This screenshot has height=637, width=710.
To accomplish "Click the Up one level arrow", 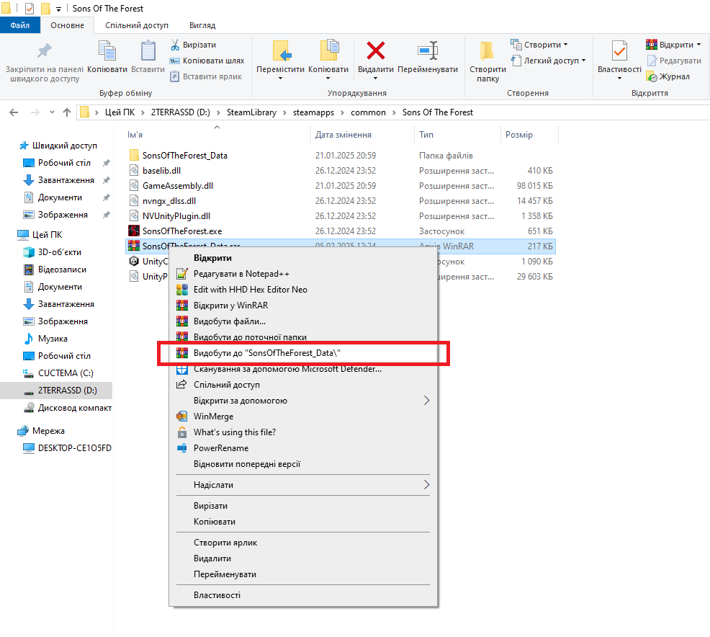I will tap(67, 112).
